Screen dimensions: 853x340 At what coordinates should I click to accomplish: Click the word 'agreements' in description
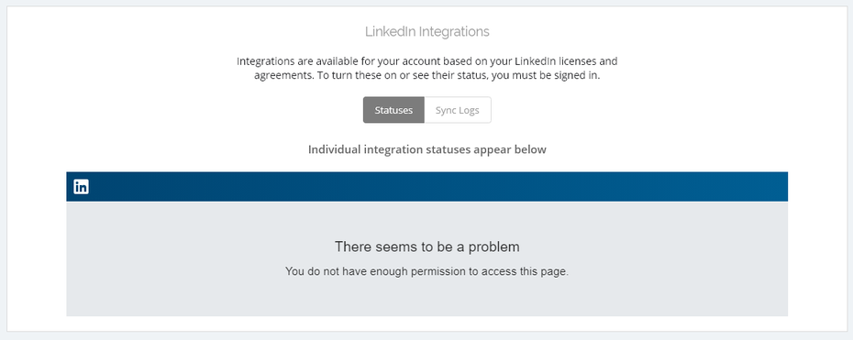pyautogui.click(x=282, y=76)
